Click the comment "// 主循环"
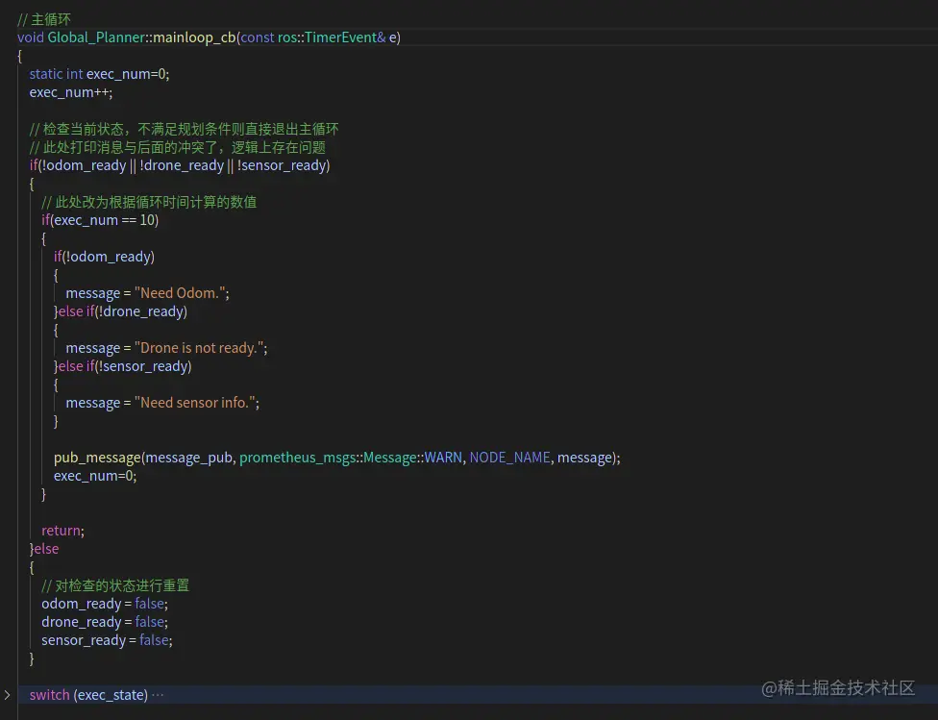 44,19
